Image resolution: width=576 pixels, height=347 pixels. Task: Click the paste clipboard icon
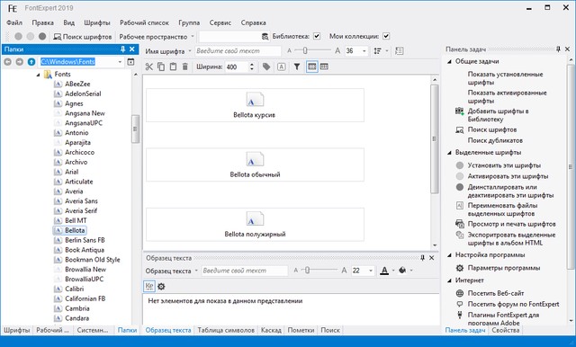point(173,67)
